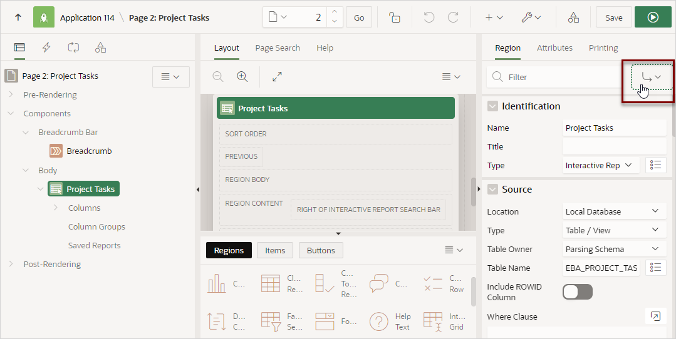Click the Faceted Search region icon
The width and height of the screenshot is (676, 339).
[x=271, y=321]
